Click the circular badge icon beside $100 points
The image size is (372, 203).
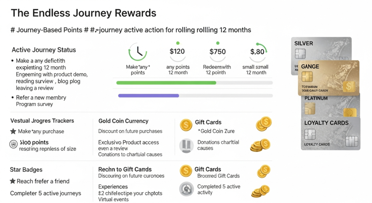pos(13,144)
